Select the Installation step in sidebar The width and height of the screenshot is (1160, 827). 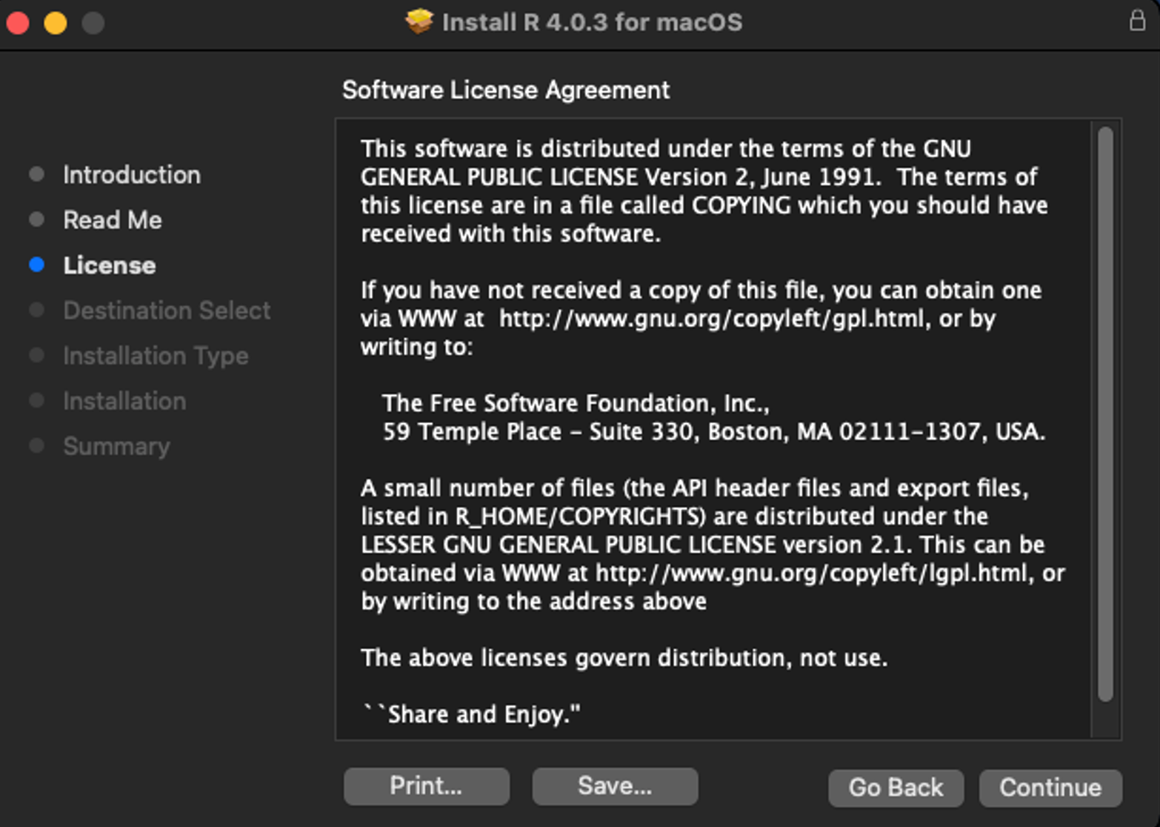pos(124,400)
